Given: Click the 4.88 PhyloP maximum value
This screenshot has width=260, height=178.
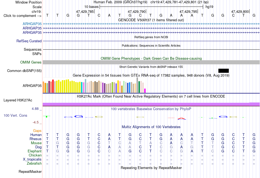Looking at the screenshot, I should point(35,109).
